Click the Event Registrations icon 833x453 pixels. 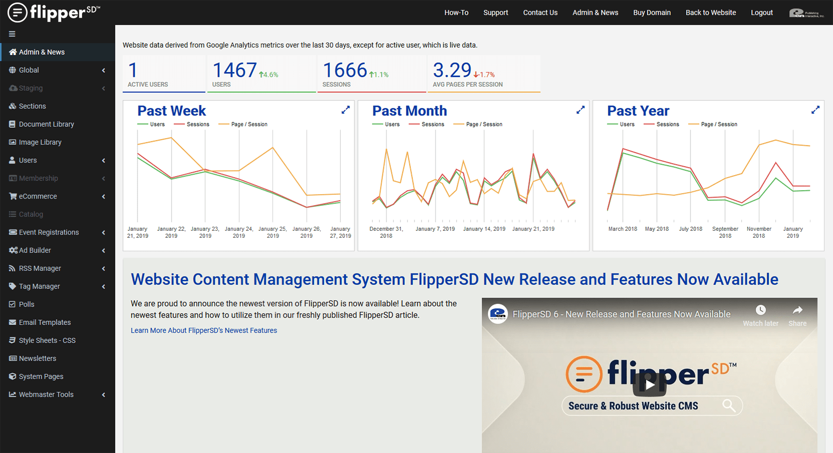point(13,232)
